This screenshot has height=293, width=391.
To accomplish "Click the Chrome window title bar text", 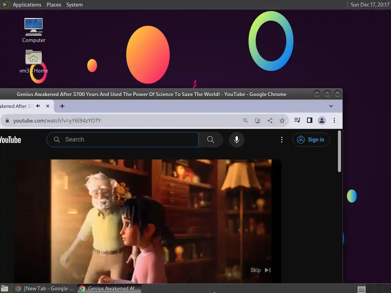I will click(x=151, y=95).
